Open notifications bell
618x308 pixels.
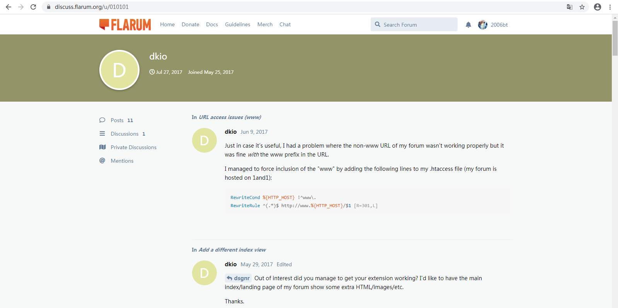468,25
